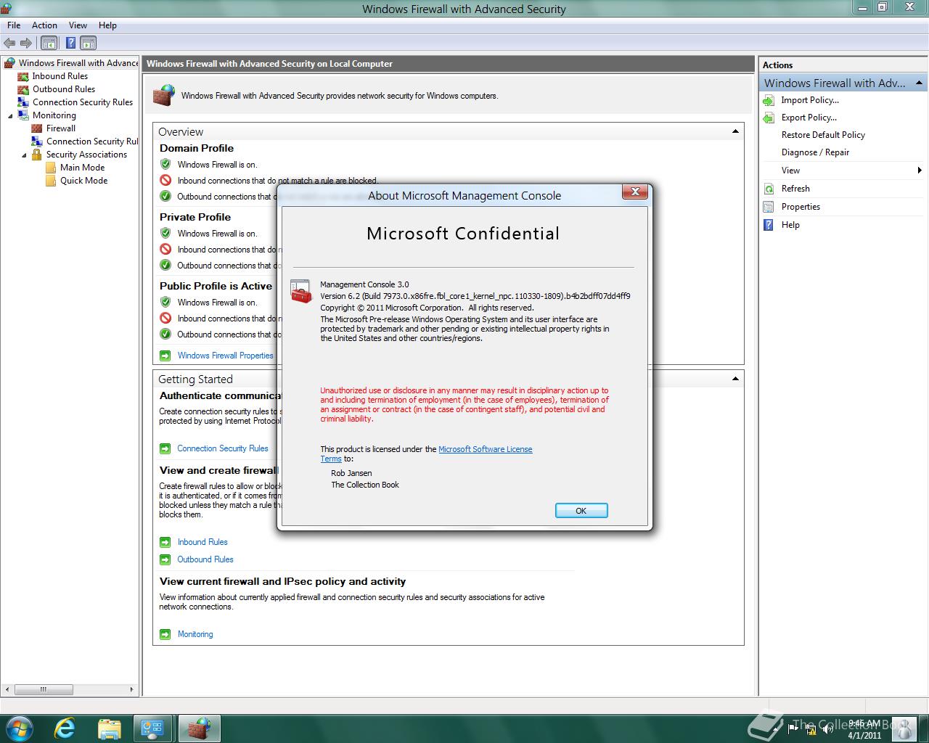Click OK in the About dialog
929x743 pixels.
581,511
